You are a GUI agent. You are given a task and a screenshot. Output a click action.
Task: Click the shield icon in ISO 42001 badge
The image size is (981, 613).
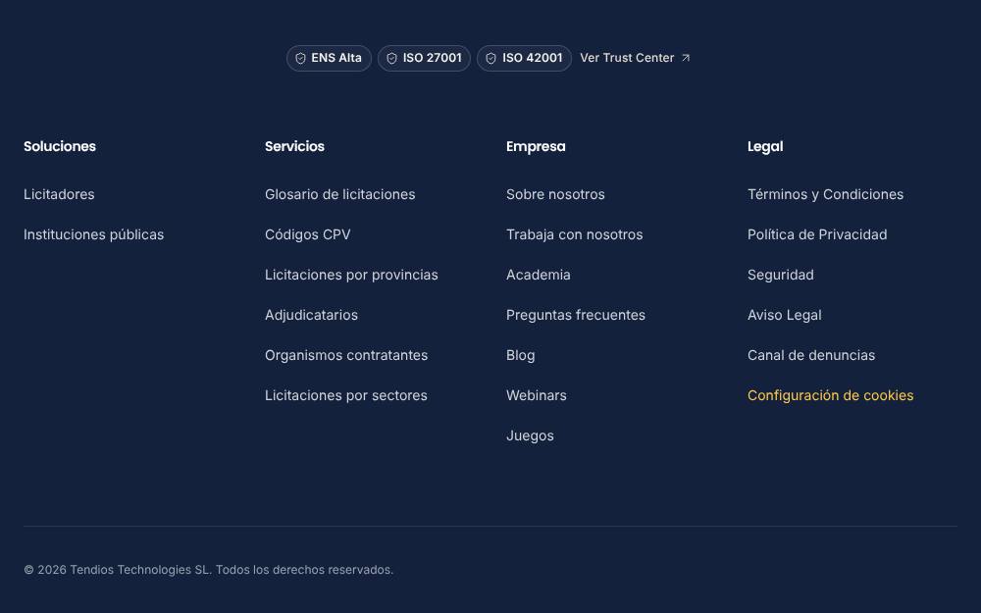491,58
